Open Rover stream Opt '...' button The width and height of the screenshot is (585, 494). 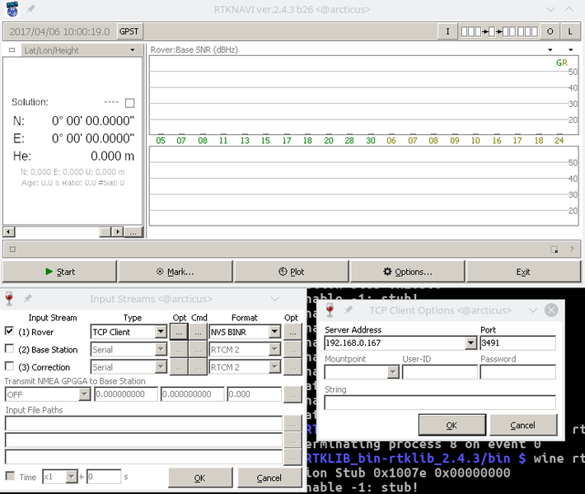click(x=178, y=332)
